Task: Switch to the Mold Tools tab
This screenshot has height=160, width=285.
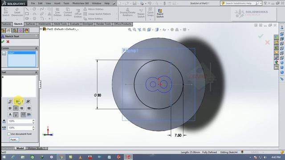Action: coord(61,24)
